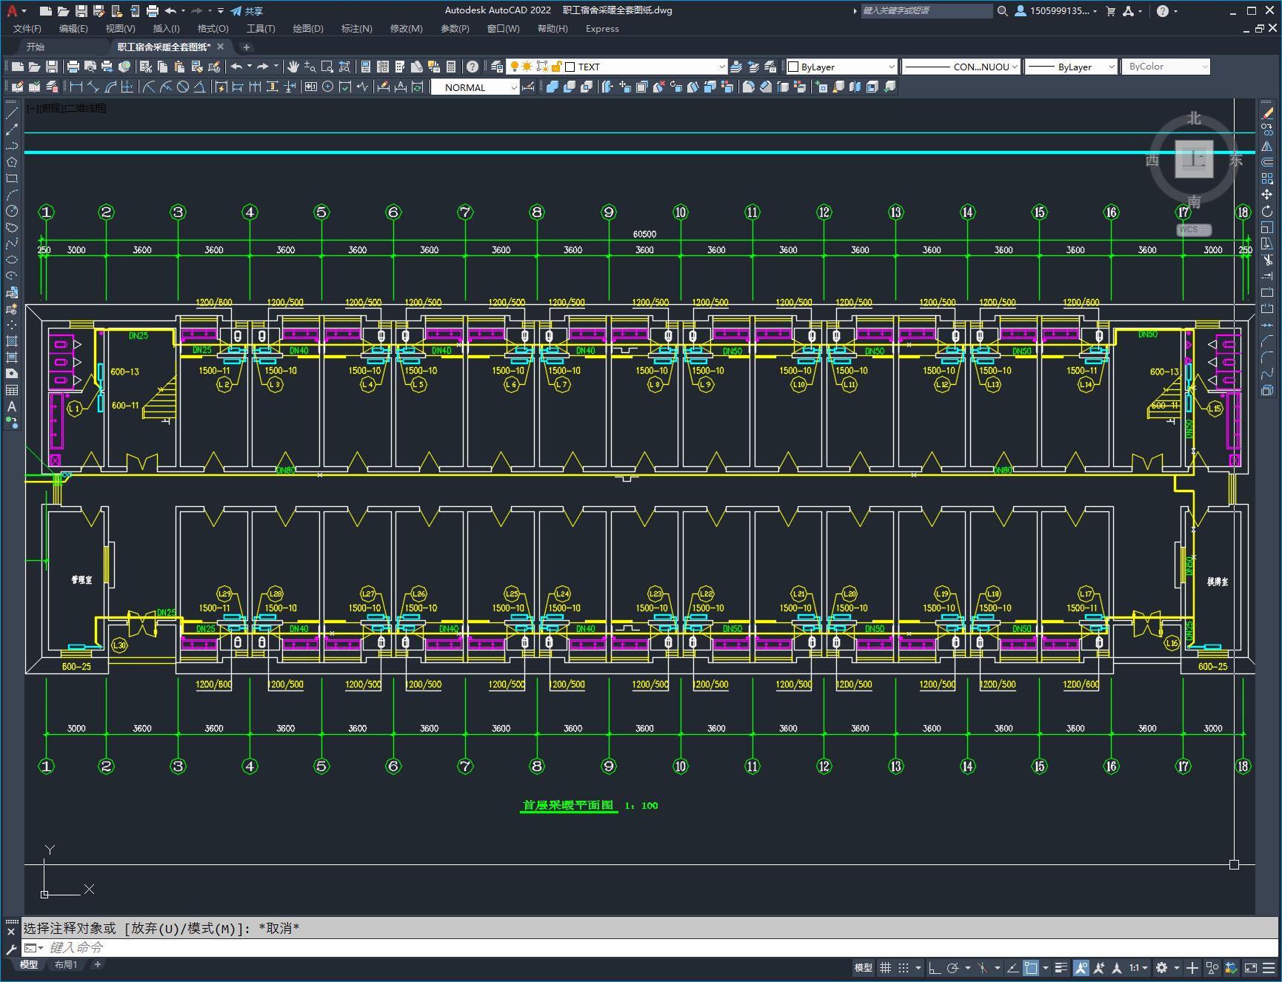This screenshot has width=1282, height=982.
Task: Expand the 1:1 annotation scale dropdown
Action: click(1138, 967)
